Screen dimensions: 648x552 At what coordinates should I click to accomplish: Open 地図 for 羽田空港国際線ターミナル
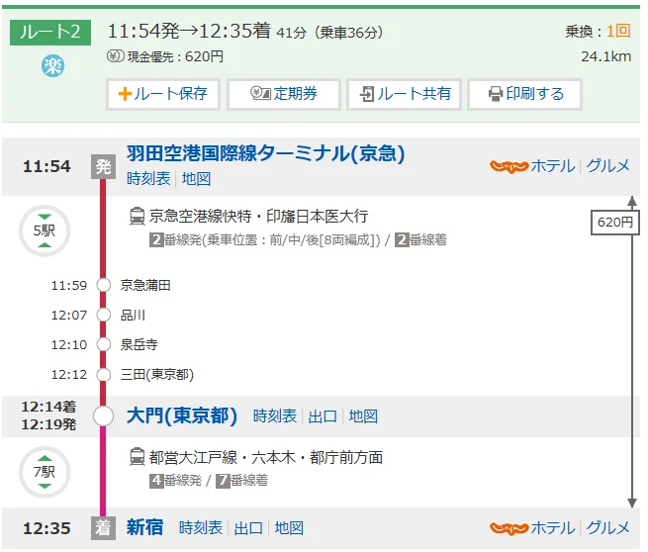pos(196,179)
